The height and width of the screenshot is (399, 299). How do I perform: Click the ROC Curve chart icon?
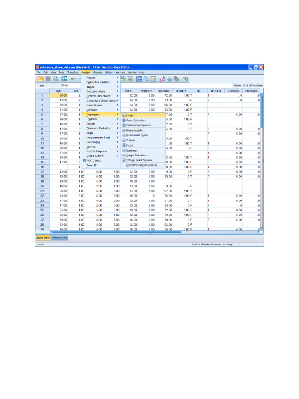coord(84,161)
